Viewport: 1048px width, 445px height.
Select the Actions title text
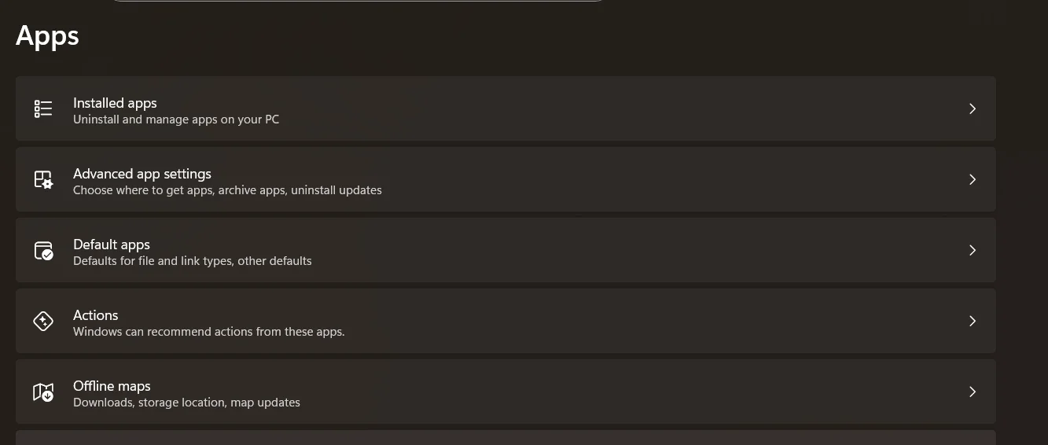(x=96, y=315)
